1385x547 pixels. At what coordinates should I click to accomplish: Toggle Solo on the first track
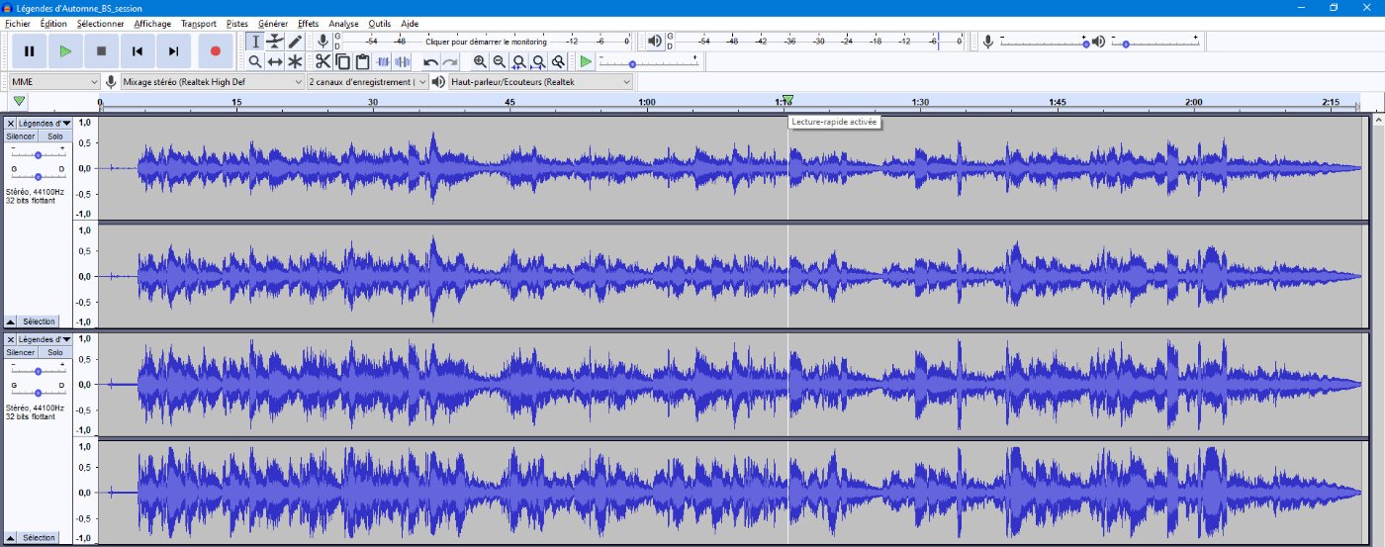(54, 137)
